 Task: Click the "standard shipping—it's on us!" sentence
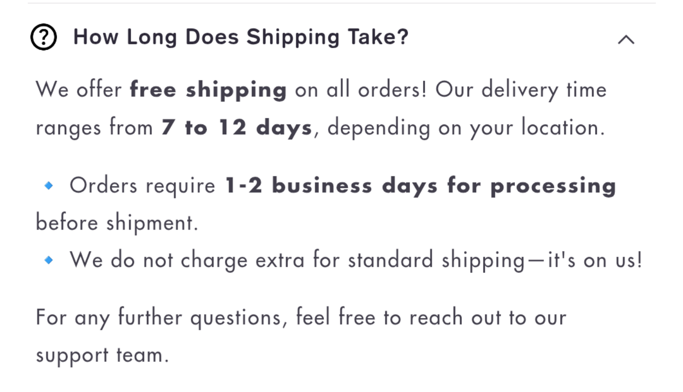pos(495,260)
